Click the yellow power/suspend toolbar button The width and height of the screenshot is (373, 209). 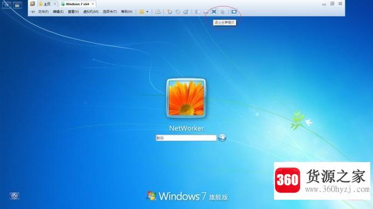pyautogui.click(x=142, y=11)
